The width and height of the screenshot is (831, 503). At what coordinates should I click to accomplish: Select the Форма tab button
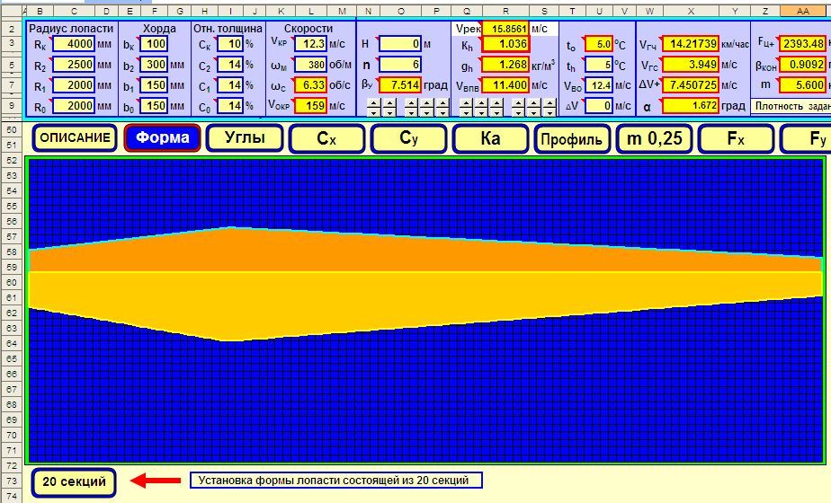[162, 138]
